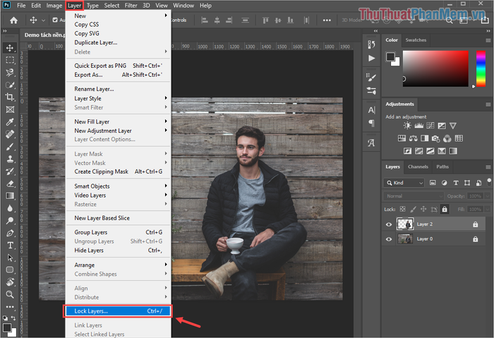Select the Horizontal Type tool
The width and height of the screenshot is (494, 338).
point(10,245)
